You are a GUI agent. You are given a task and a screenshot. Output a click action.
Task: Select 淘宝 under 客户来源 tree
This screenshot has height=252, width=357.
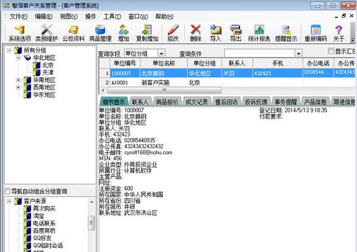[38, 216]
